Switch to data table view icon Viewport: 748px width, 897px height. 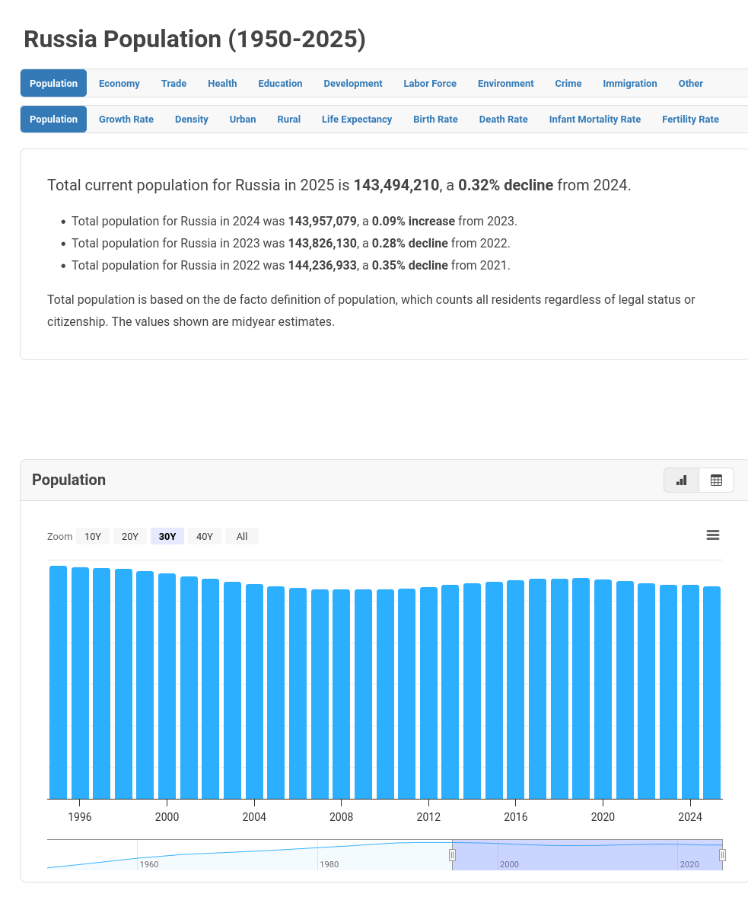click(x=716, y=480)
